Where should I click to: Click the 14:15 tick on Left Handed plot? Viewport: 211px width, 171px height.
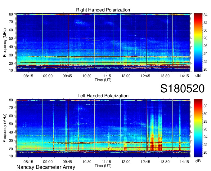pyautogui.click(x=184, y=162)
